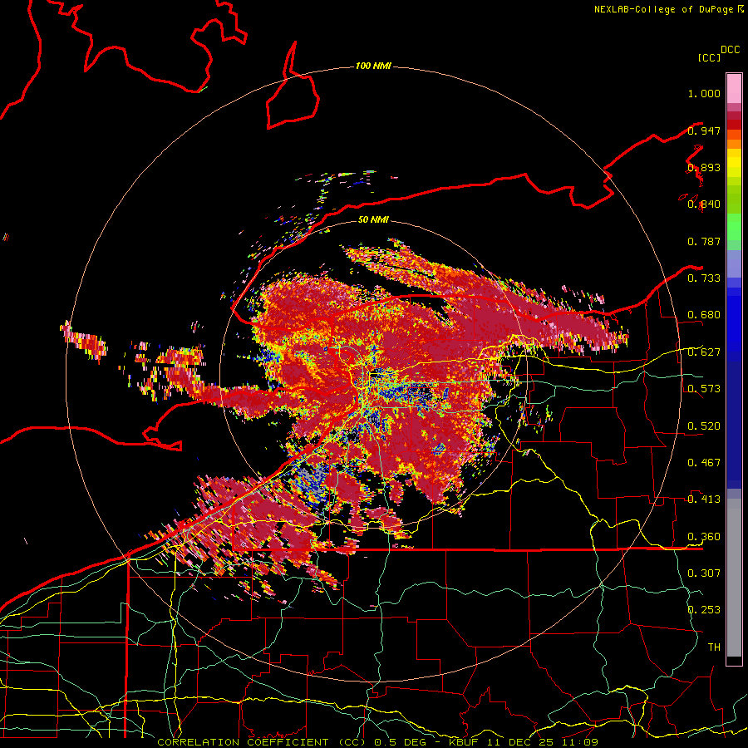Click the gray lower segment of color bar

(x=734, y=578)
